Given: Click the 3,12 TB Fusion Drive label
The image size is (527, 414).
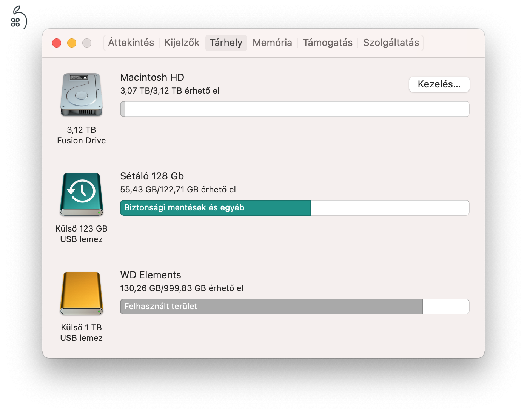Looking at the screenshot, I should 82,135.
